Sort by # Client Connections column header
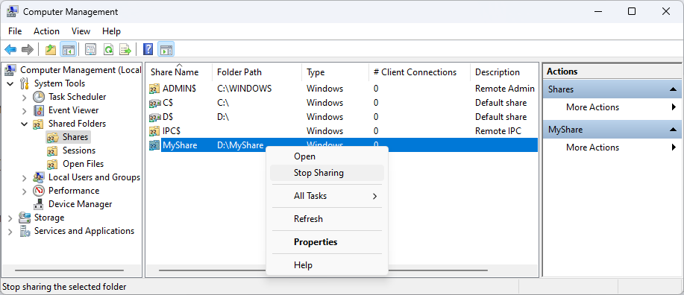The height and width of the screenshot is (295, 684). (420, 72)
